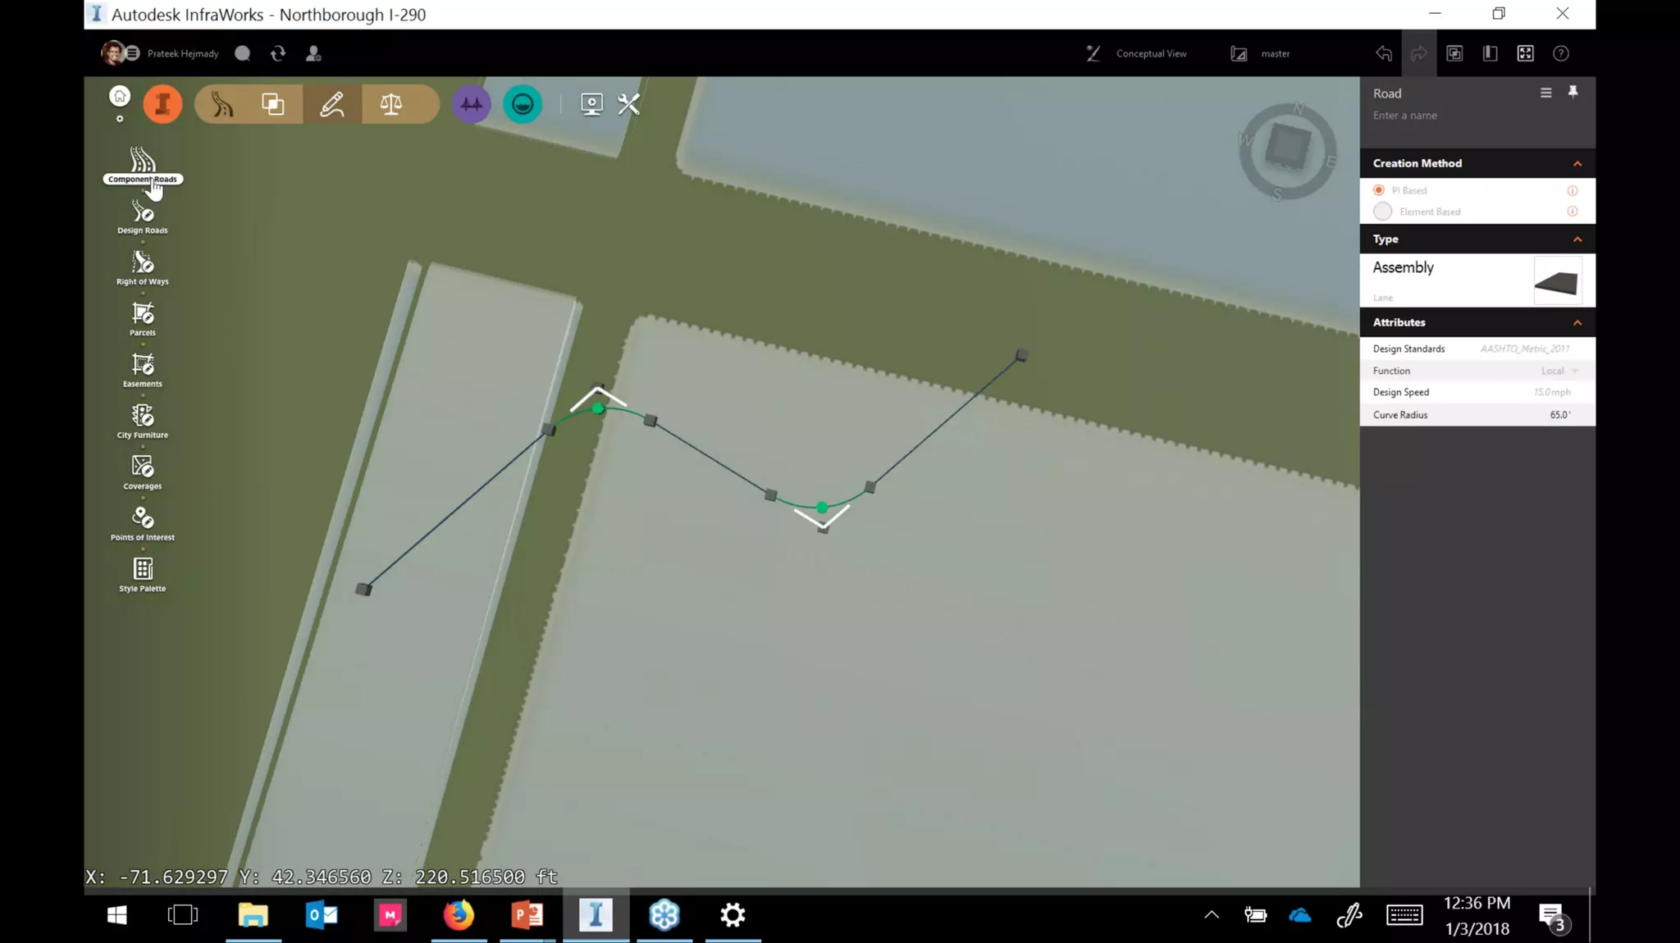
Task: Select the Element Based creation method
Action: [1383, 212]
